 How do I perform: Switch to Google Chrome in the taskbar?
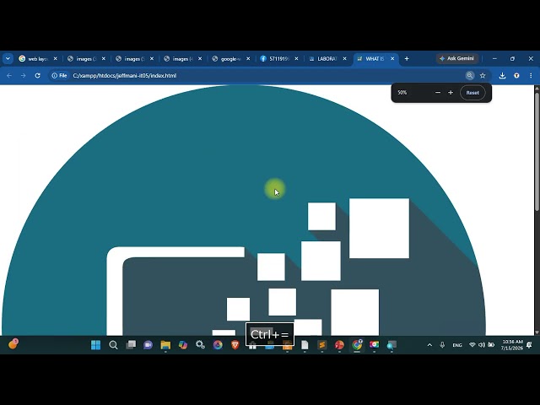pyautogui.click(x=357, y=345)
